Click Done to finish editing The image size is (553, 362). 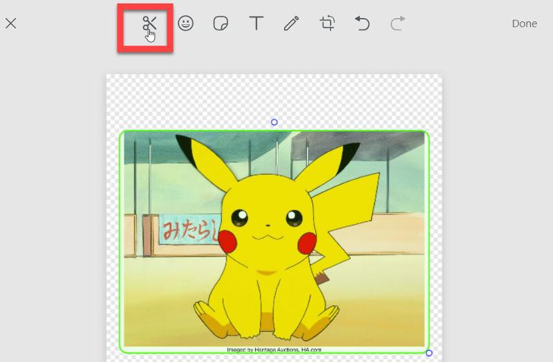coord(525,23)
